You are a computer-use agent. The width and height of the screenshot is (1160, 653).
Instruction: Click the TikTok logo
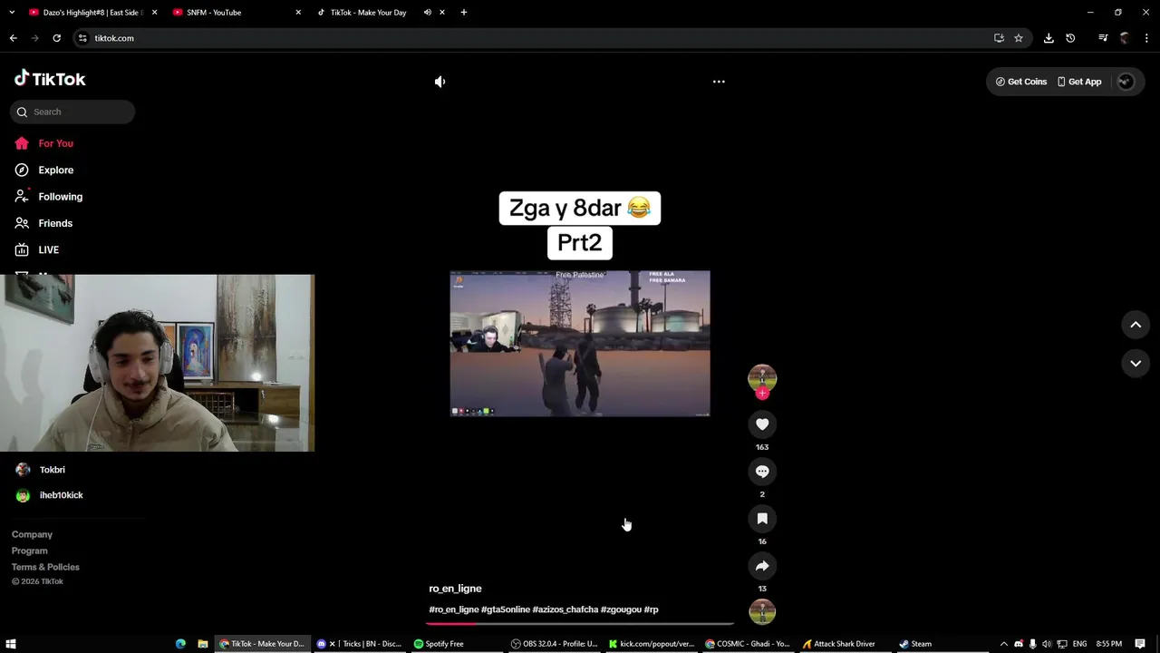pos(50,79)
